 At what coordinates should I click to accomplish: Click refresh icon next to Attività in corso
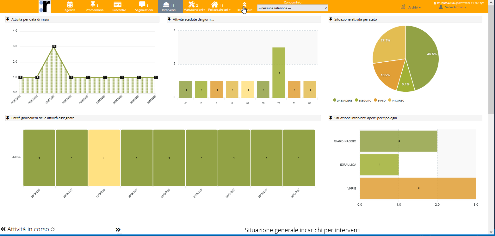53,229
